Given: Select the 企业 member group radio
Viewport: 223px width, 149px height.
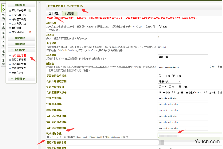Looking at the screenshot, I should 170,87.
